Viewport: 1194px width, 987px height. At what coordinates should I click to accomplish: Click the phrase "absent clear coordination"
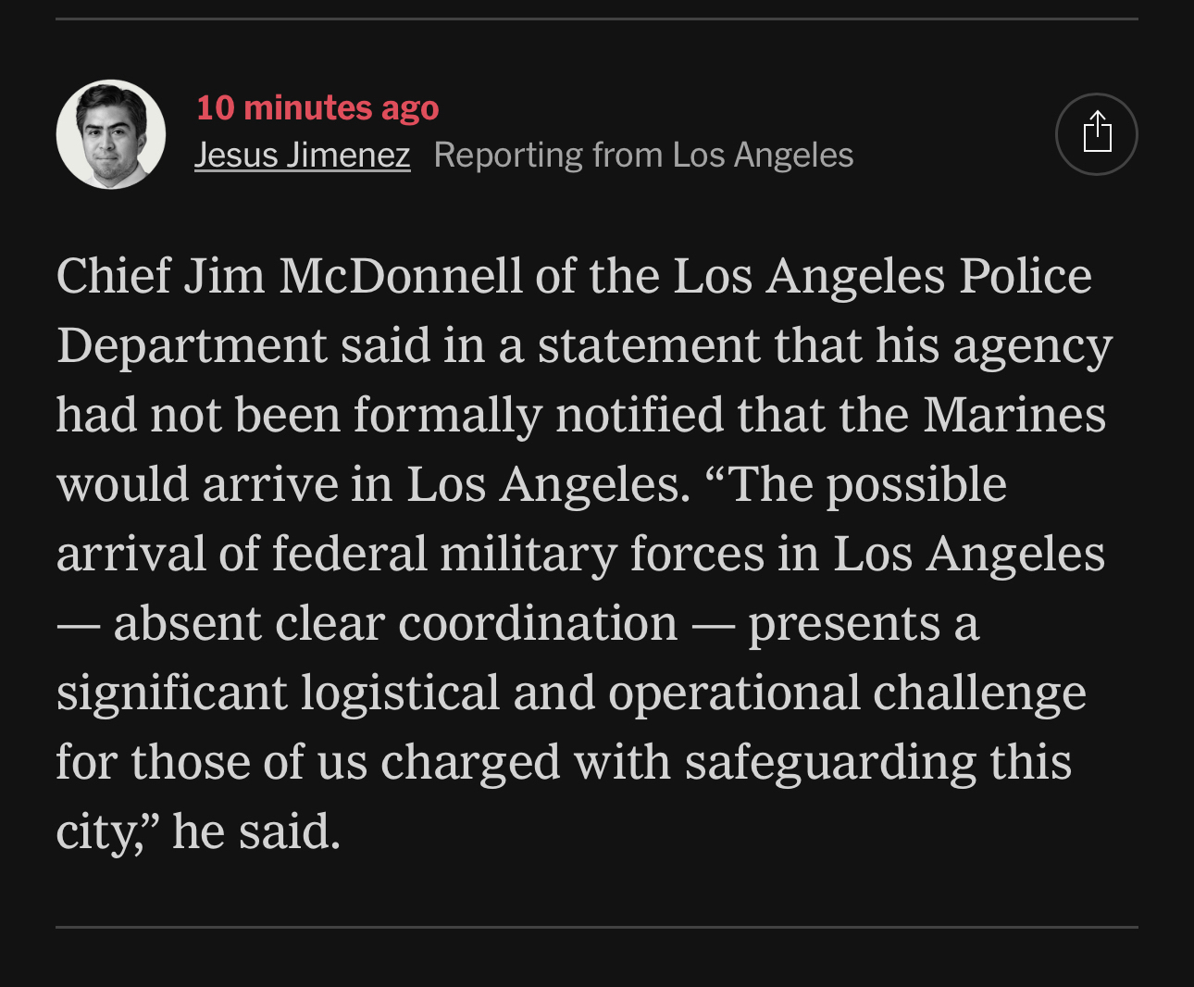click(395, 623)
